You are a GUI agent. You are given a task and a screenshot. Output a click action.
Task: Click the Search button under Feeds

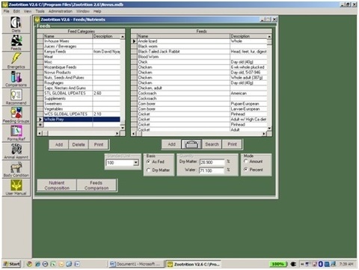(212, 144)
